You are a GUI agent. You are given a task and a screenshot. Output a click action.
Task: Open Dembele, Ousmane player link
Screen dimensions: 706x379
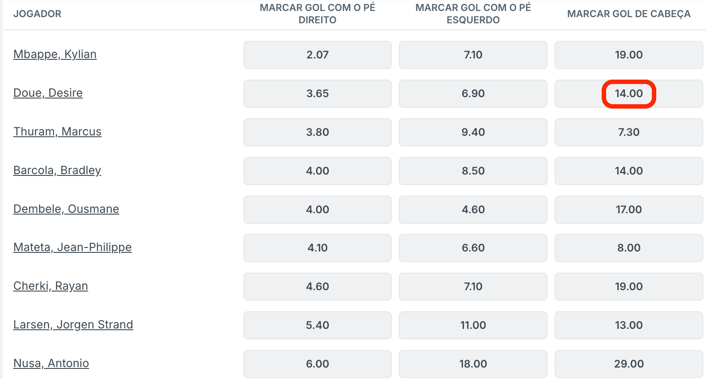click(66, 209)
